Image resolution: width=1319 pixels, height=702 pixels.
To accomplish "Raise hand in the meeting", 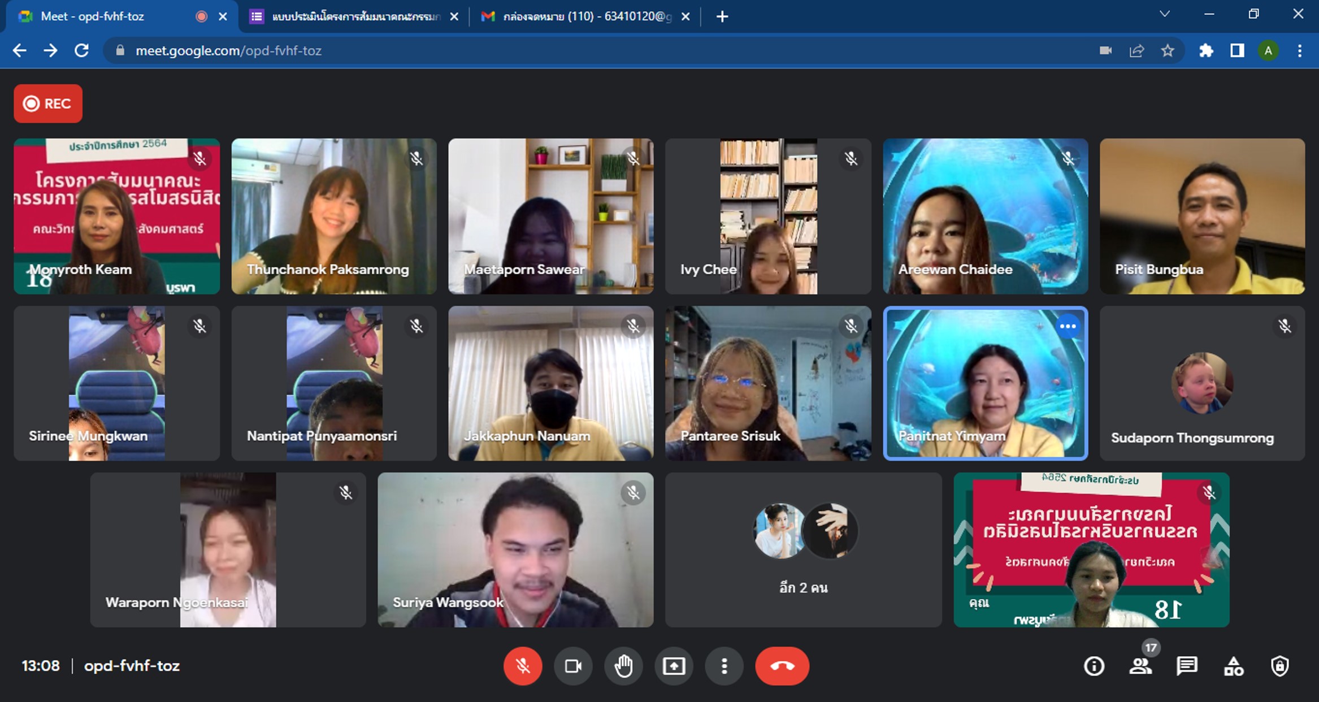I will (623, 666).
